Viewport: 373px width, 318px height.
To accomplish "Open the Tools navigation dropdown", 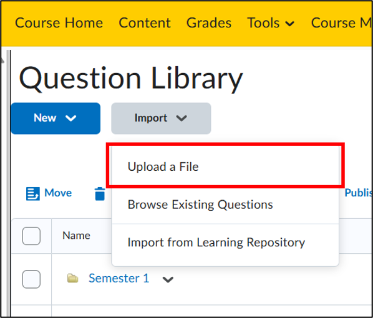I will click(x=271, y=23).
